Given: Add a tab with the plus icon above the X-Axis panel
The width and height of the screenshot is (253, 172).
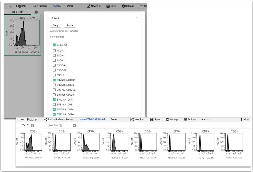Looking at the screenshot, I should pyautogui.click(x=36, y=12).
